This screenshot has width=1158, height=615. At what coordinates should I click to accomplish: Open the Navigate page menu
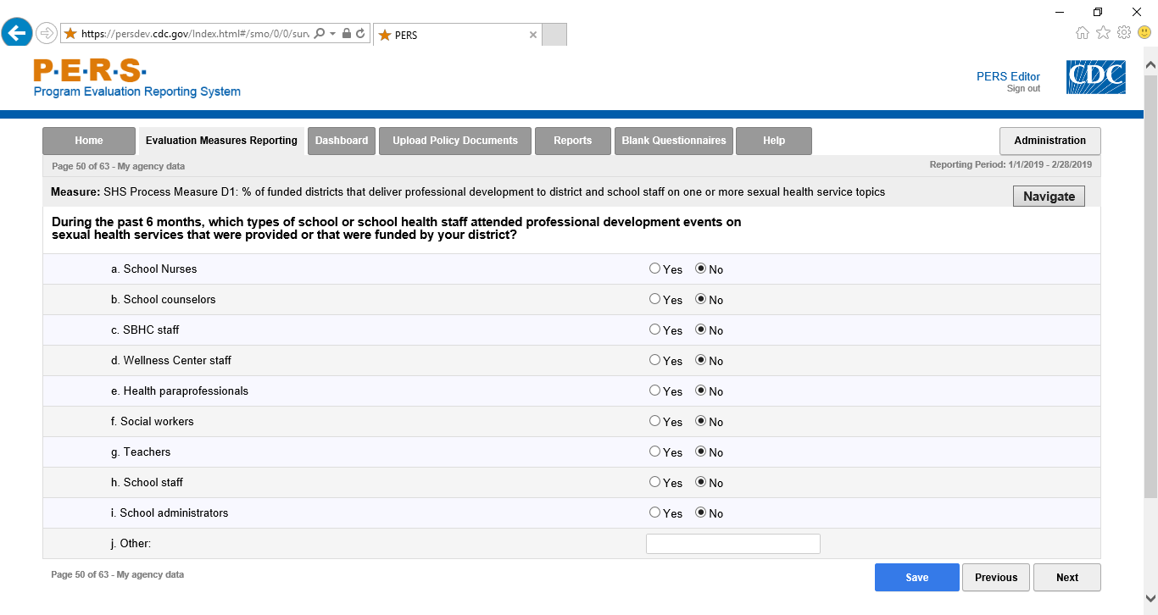[x=1049, y=196]
